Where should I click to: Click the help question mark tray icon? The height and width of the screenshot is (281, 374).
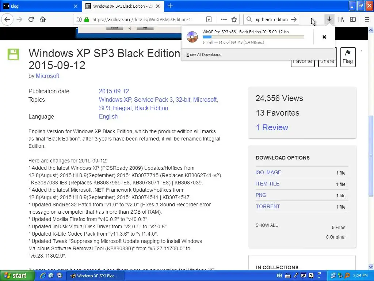[311, 276]
